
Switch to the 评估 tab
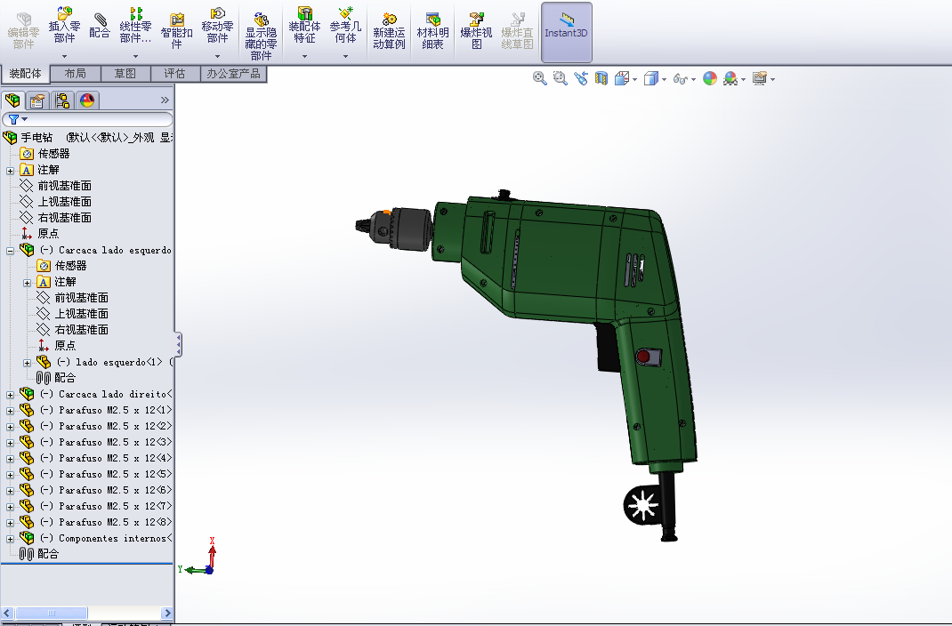[x=174, y=74]
